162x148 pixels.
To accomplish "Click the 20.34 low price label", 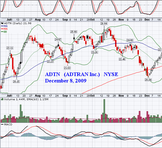I will (148, 80).
